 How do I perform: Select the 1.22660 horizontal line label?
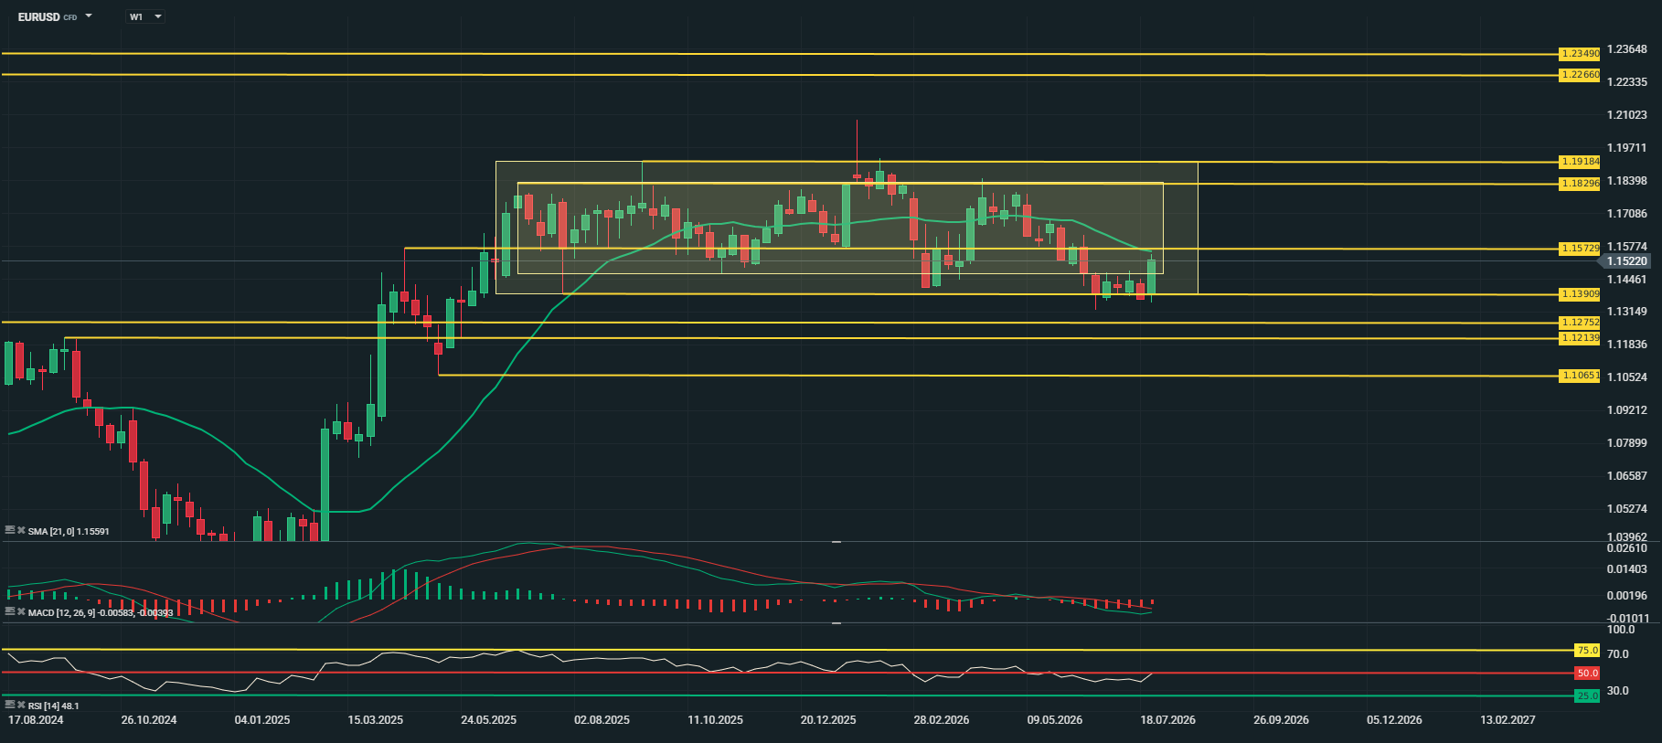(1580, 75)
